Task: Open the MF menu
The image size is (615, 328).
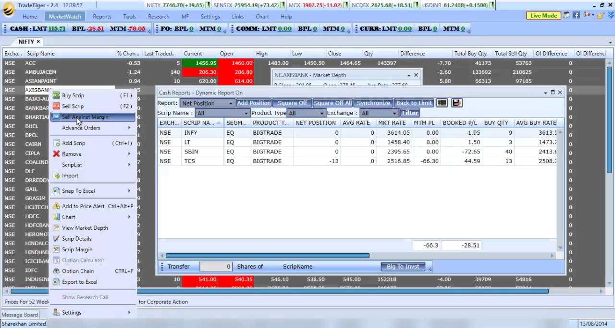Action: tap(185, 16)
